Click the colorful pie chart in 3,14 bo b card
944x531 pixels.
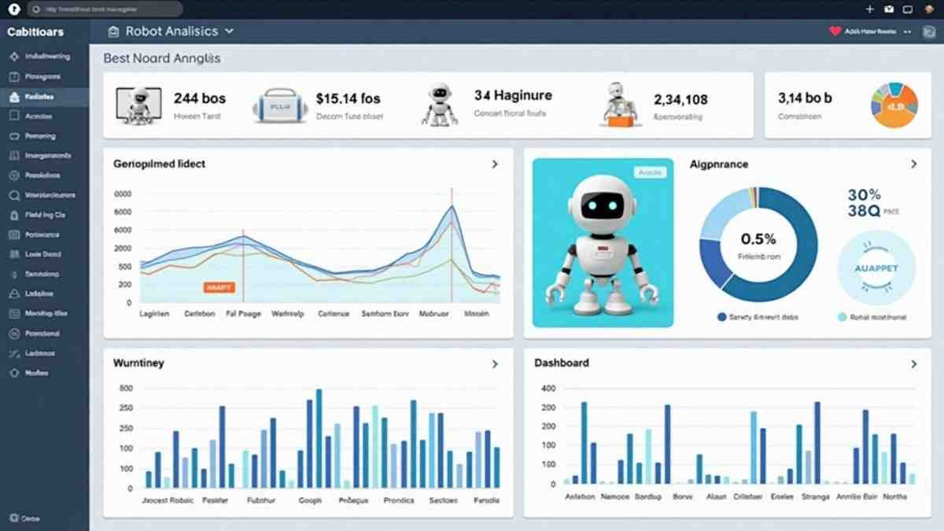point(894,105)
